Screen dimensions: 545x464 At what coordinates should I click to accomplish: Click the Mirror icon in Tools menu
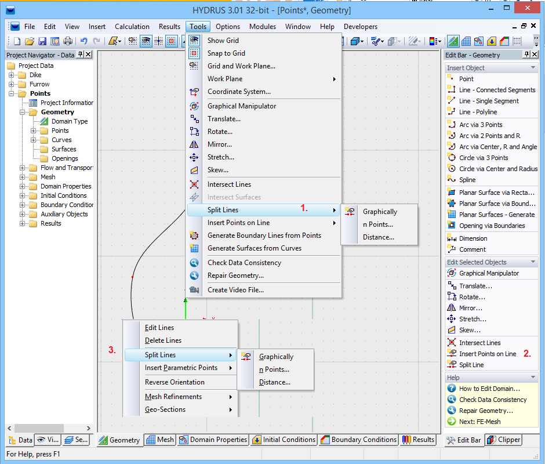(x=194, y=144)
